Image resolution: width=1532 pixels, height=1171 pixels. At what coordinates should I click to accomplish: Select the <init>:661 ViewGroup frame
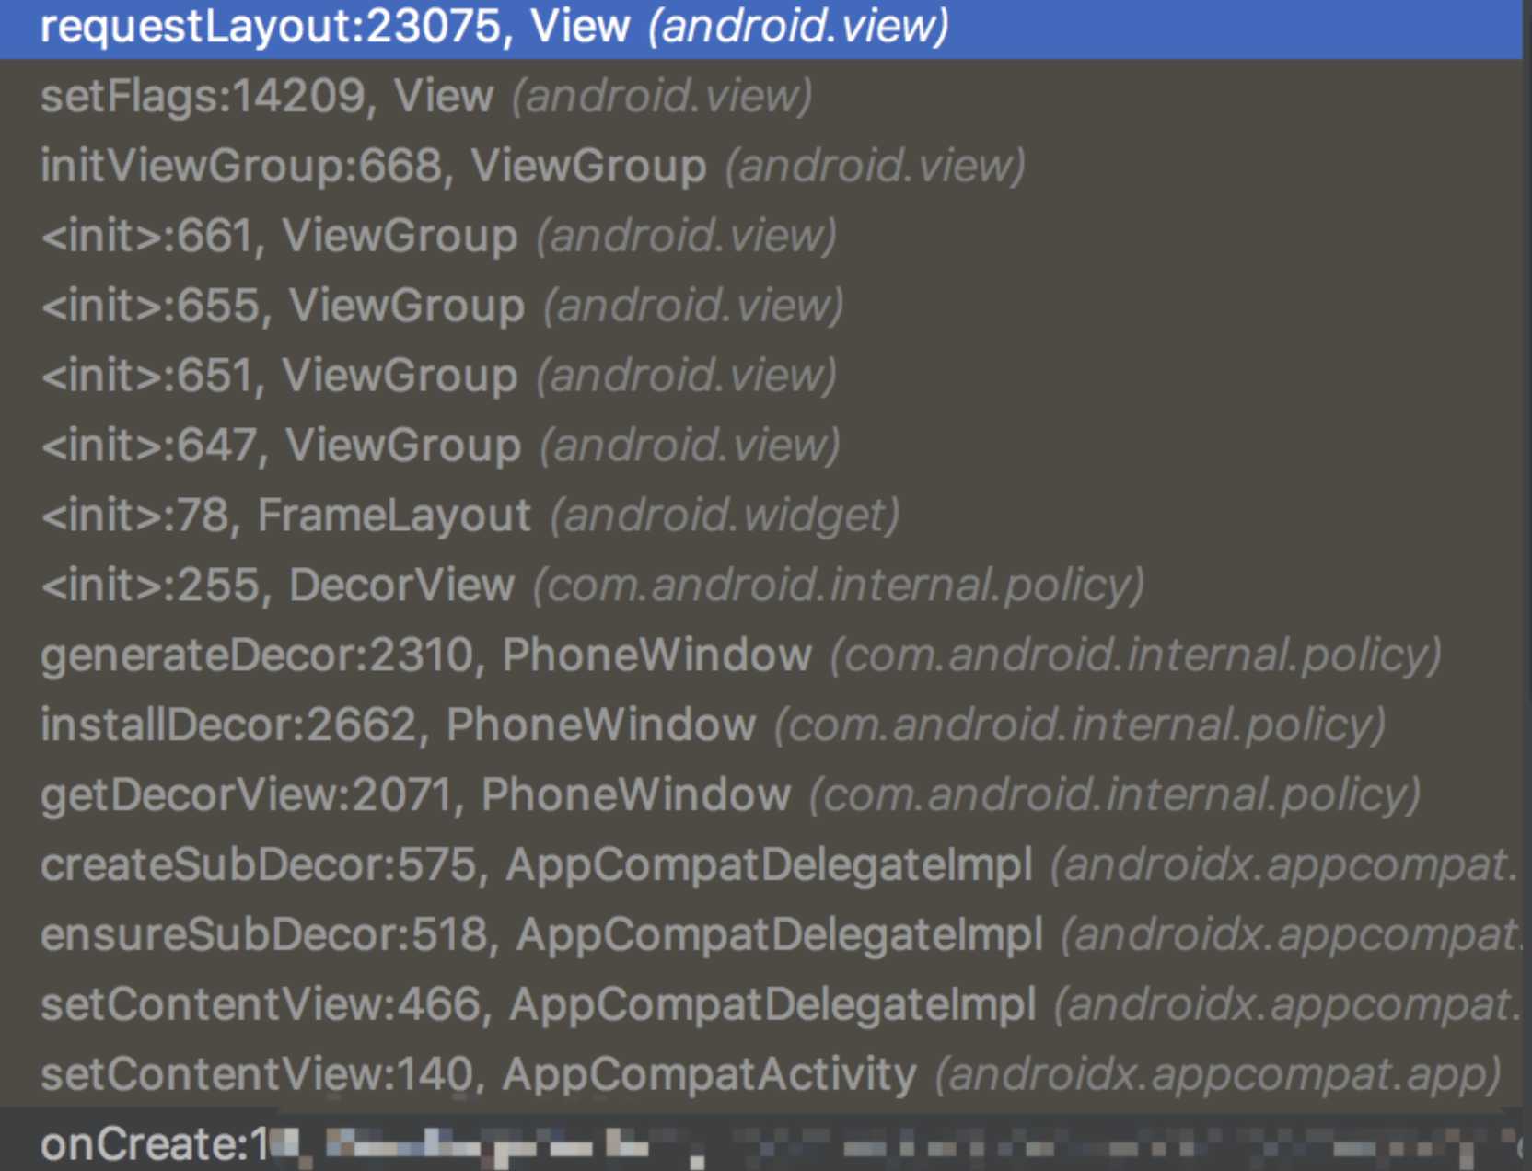coord(761,236)
